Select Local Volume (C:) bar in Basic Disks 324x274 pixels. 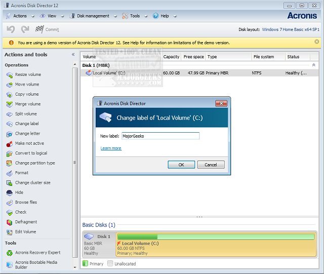click(216, 245)
